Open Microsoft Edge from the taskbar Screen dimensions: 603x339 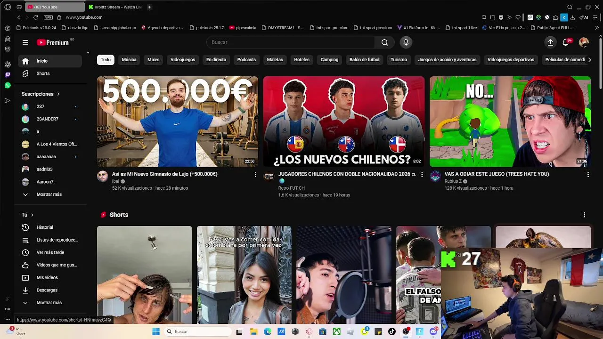click(x=268, y=331)
